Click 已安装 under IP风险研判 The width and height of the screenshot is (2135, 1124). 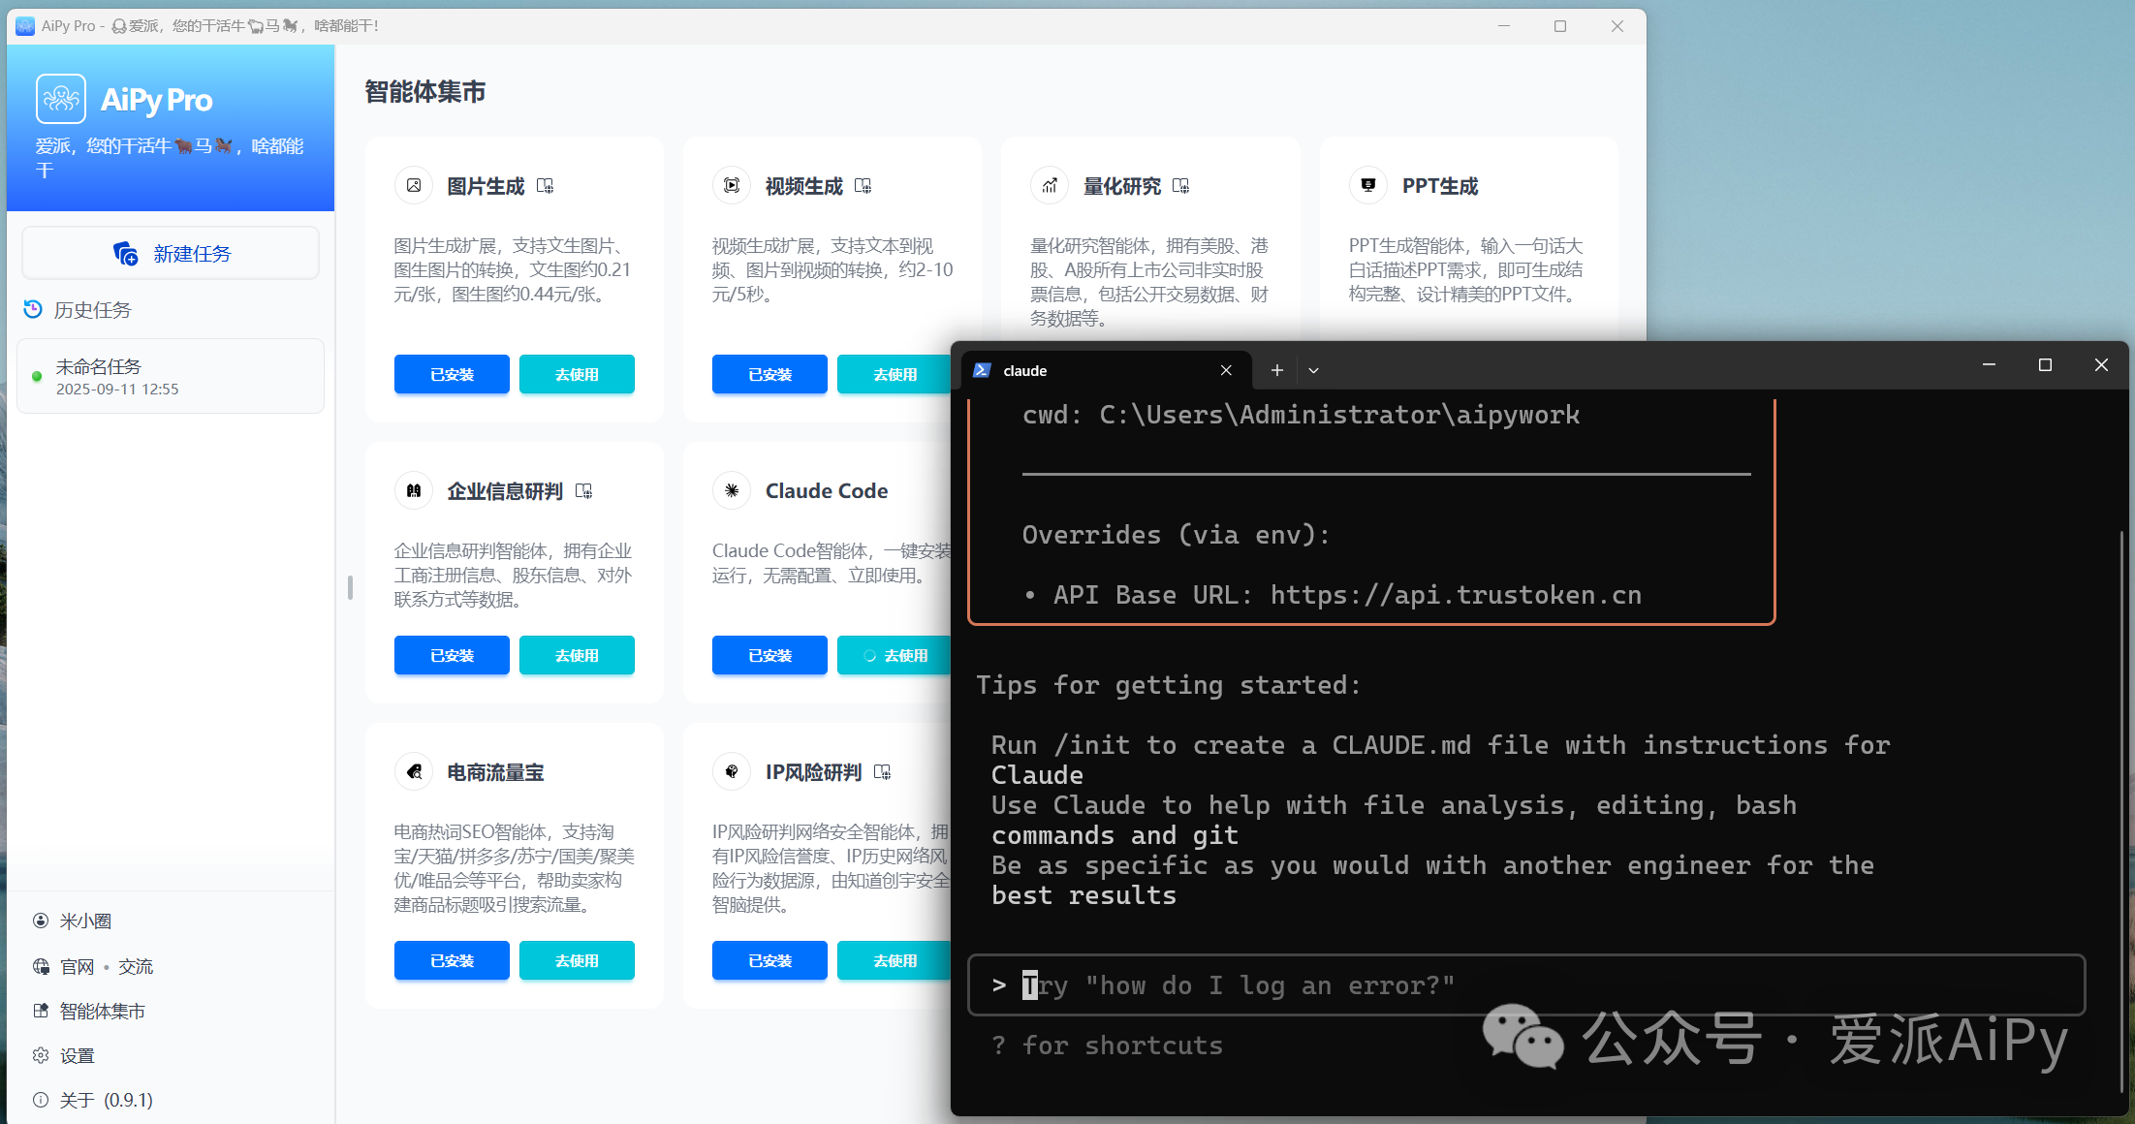click(x=769, y=960)
